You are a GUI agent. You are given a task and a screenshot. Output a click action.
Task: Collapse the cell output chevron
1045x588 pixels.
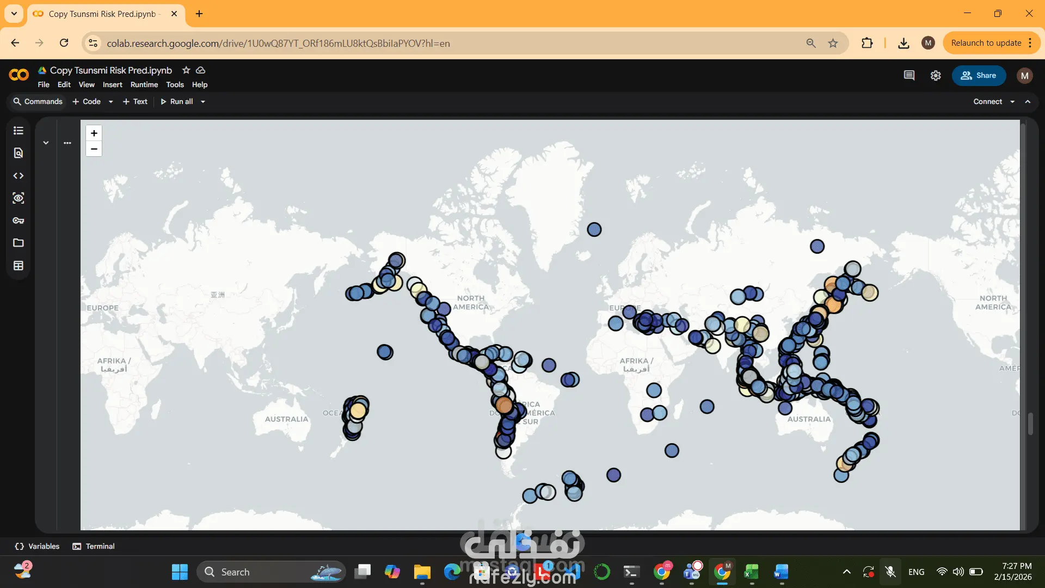point(46,143)
